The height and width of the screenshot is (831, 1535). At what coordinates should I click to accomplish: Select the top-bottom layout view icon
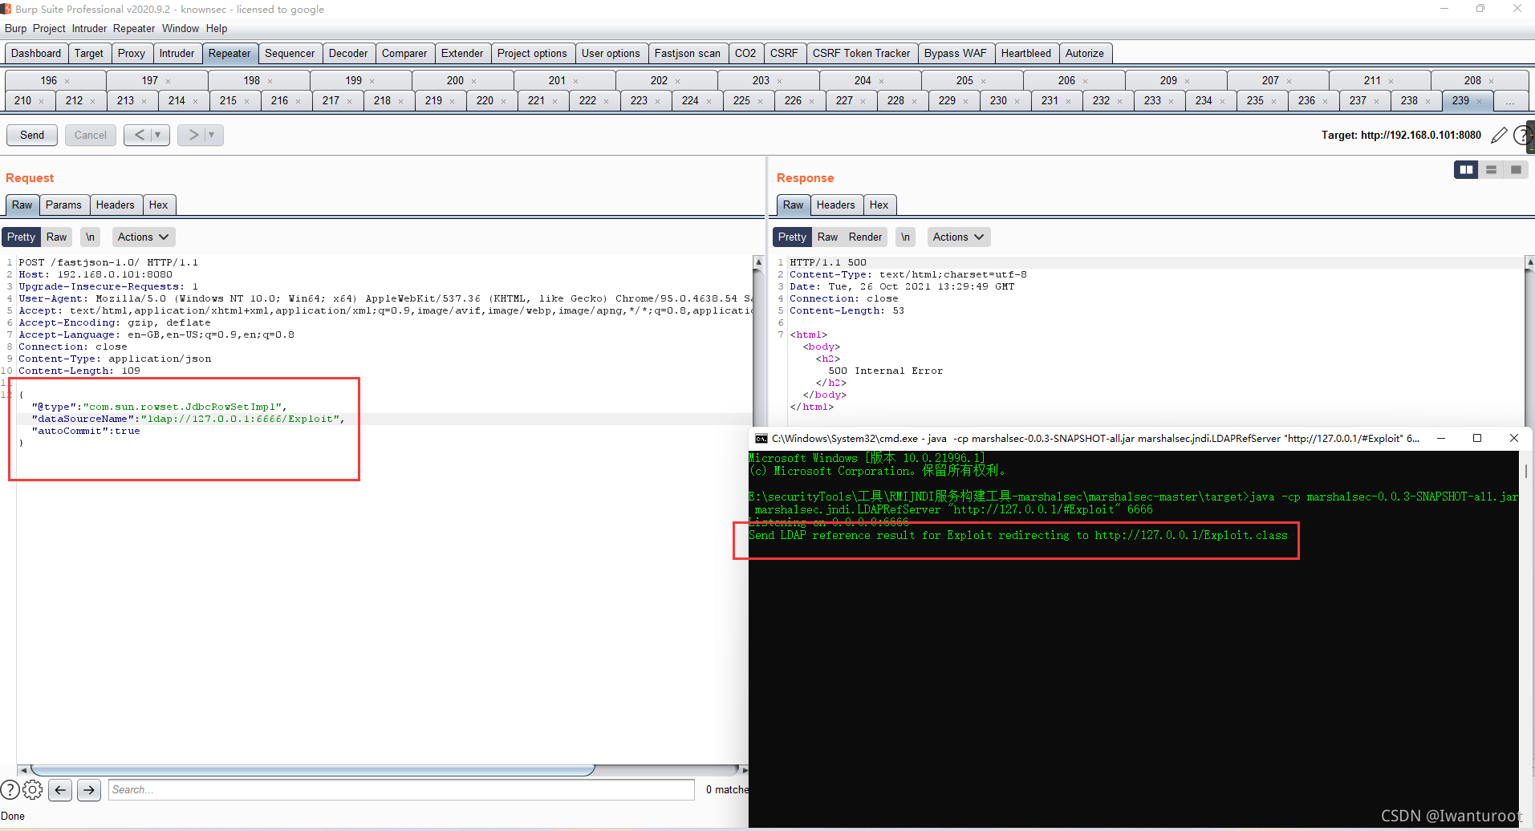click(x=1491, y=169)
